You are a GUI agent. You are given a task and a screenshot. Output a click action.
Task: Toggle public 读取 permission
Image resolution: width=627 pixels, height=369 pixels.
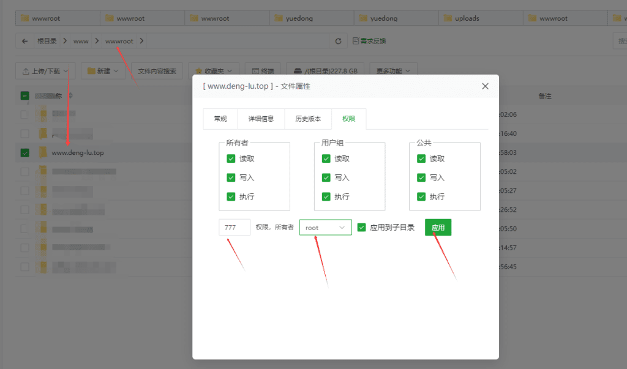click(421, 158)
